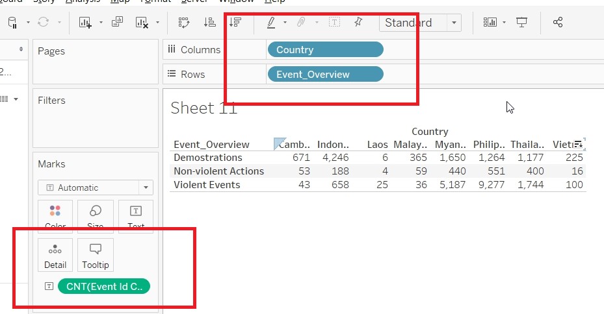
Task: Duplicate the current sheet via toolbar icon
Action: click(x=117, y=22)
